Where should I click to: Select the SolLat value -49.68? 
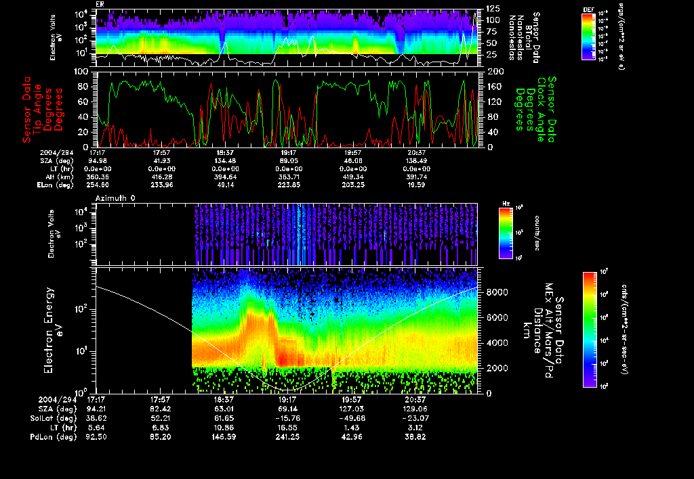[352, 418]
